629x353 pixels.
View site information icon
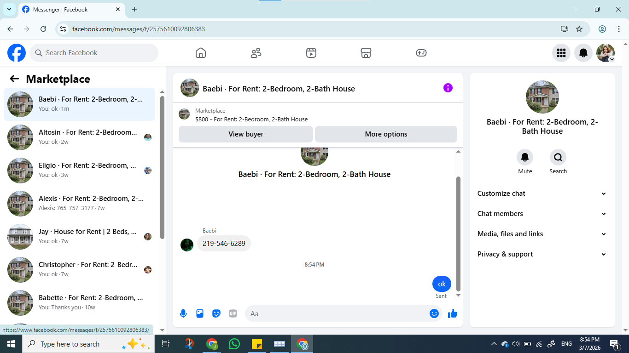64,29
